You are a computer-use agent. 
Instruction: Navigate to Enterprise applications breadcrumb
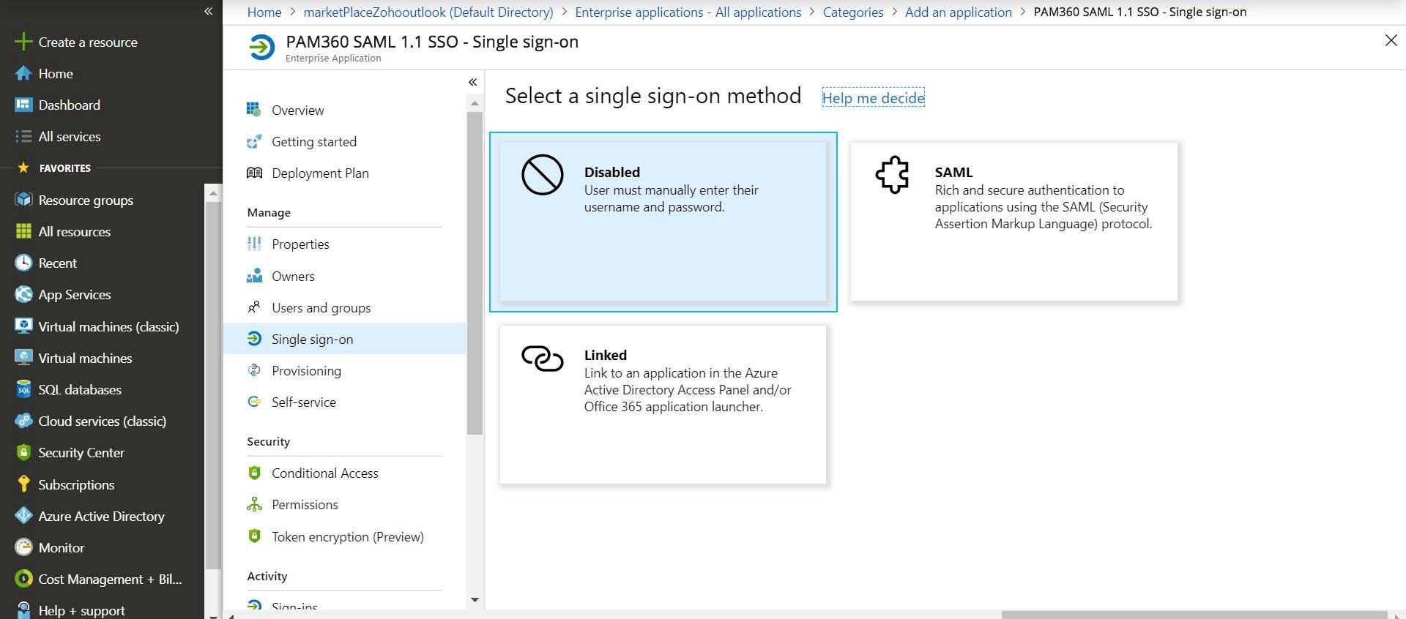pyautogui.click(x=688, y=12)
